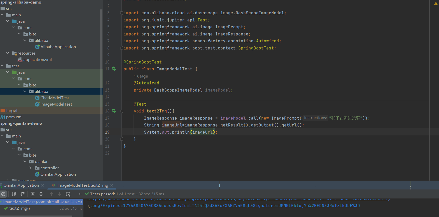The width and height of the screenshot is (439, 217).
Task: Select qianfan package folder
Action: 42,162
